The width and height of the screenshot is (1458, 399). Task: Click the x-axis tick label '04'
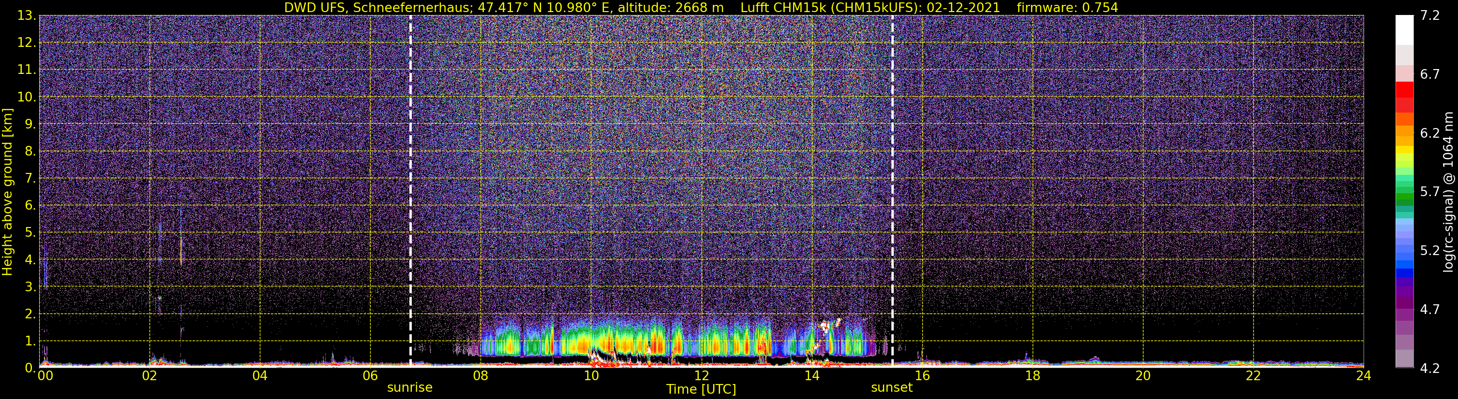tap(260, 376)
